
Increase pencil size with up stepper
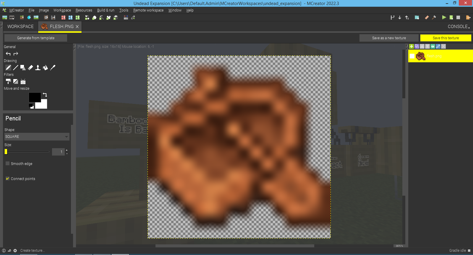coord(67,150)
